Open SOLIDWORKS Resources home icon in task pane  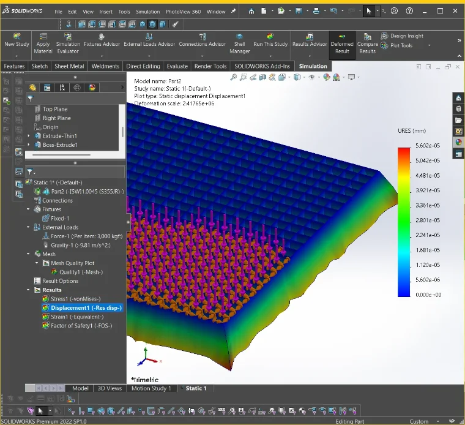458,98
